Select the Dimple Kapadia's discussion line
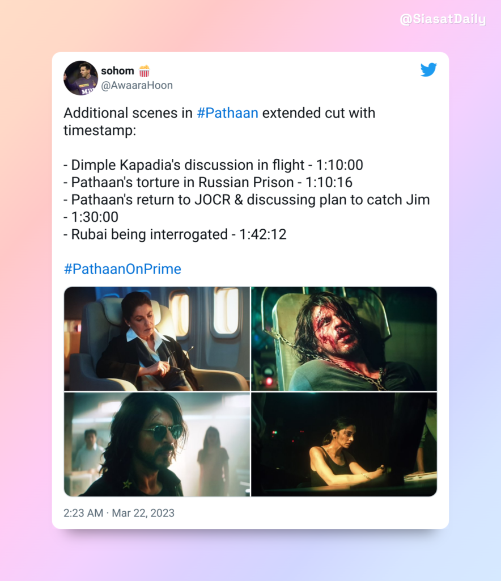 [x=213, y=165]
